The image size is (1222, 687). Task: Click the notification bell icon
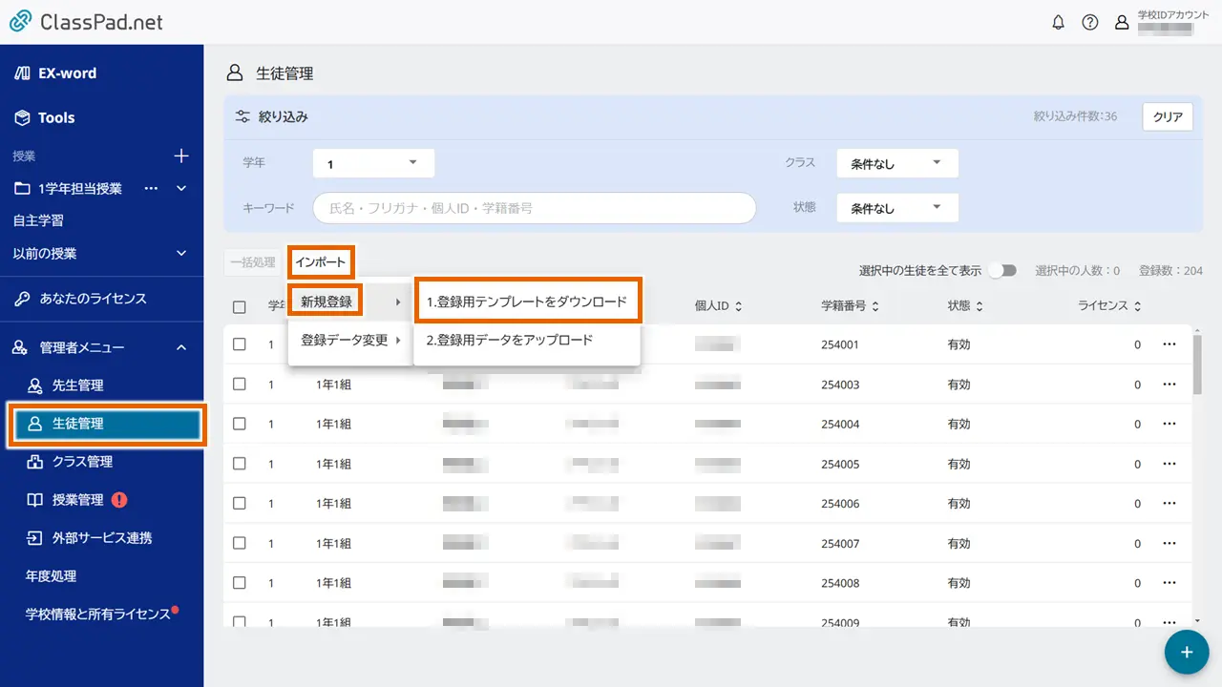(1058, 23)
